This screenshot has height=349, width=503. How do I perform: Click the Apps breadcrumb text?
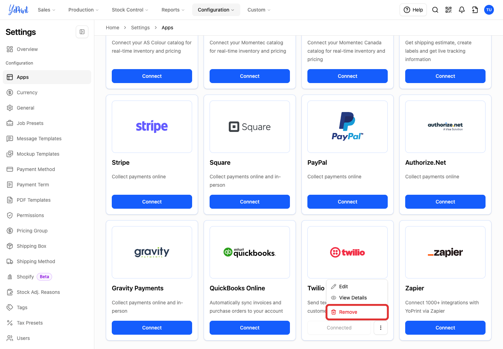[x=167, y=28]
